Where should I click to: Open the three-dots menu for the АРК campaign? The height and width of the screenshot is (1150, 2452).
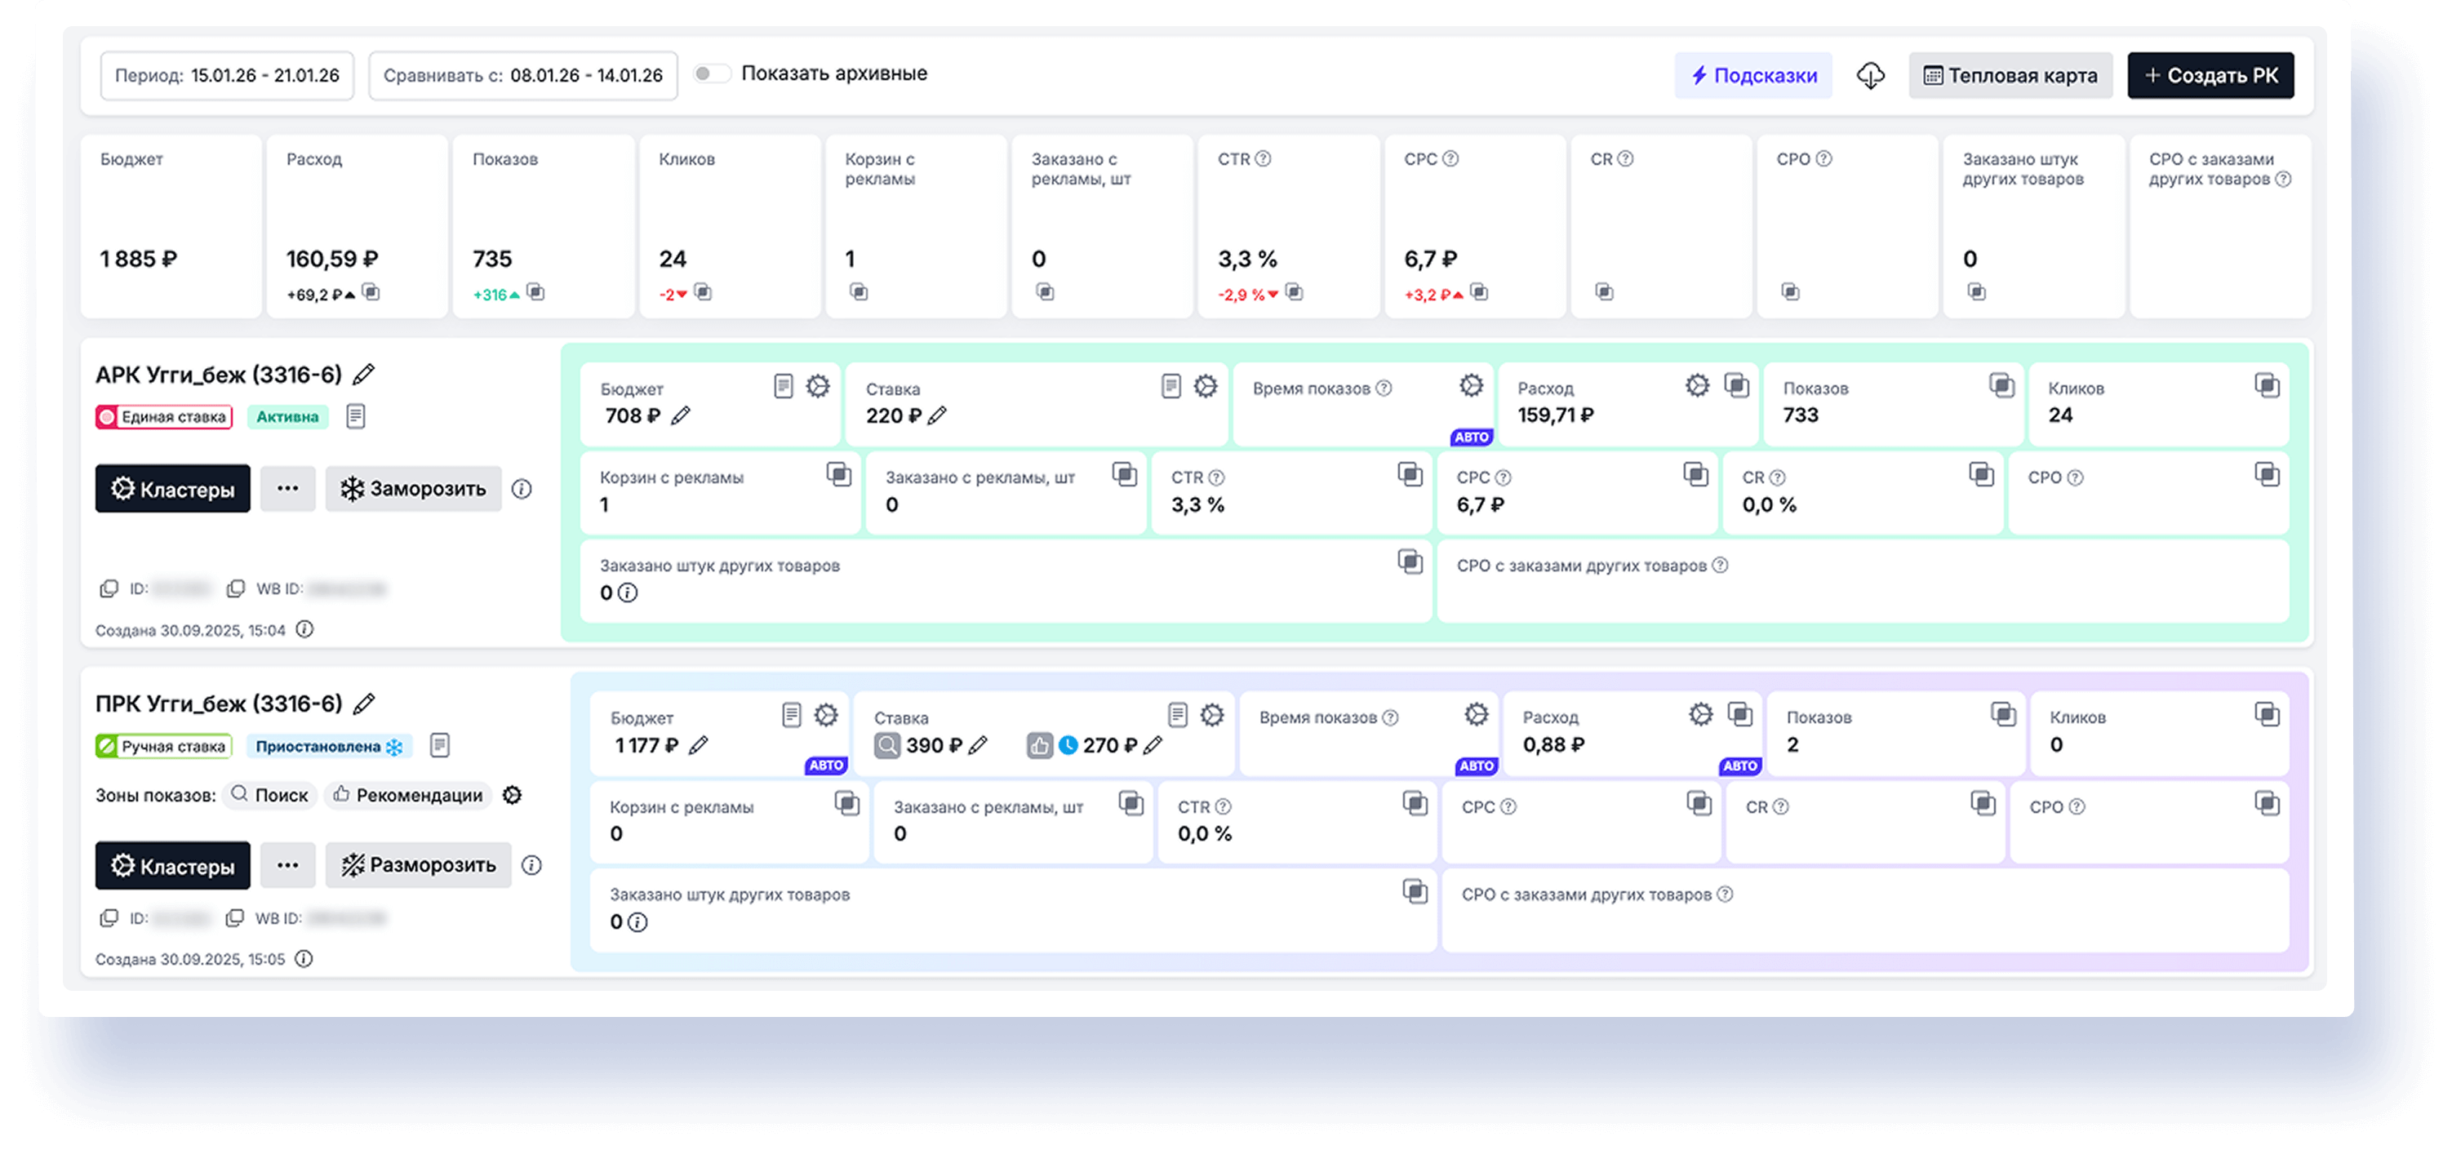pos(287,490)
